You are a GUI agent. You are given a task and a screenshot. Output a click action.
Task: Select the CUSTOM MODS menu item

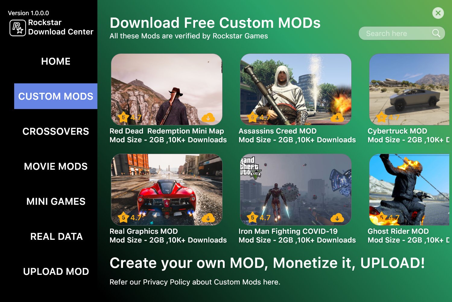click(56, 96)
